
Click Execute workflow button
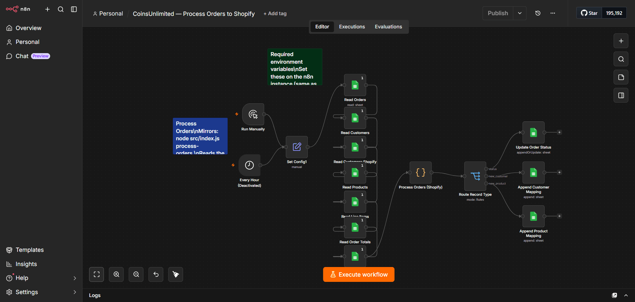pos(359,275)
